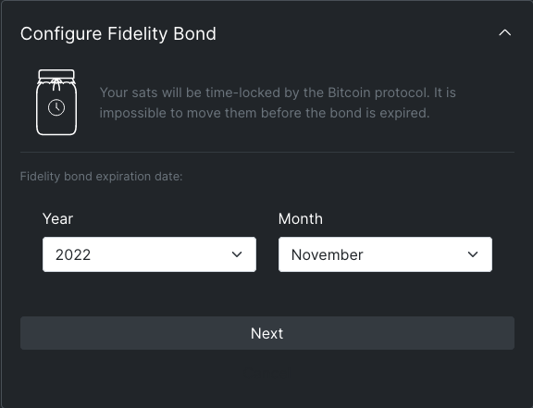This screenshot has width=533, height=408.
Task: Click the 'Your sats will be time-locked' text line
Action: pos(278,93)
